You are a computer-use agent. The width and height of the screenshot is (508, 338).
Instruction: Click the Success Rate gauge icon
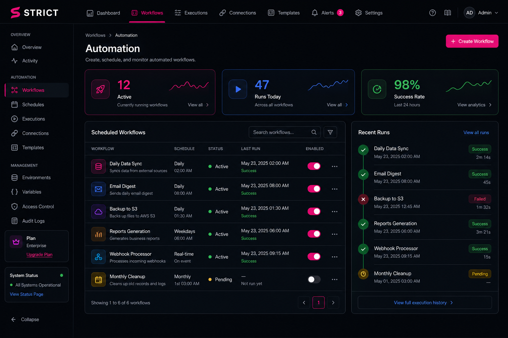(x=377, y=89)
